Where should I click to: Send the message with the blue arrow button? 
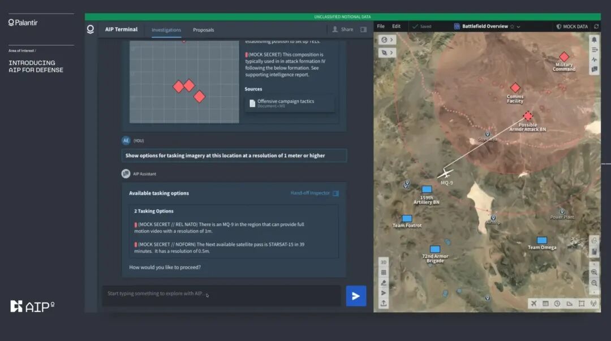point(356,296)
